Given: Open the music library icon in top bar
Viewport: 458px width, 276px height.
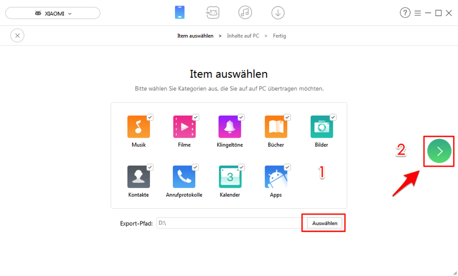Looking at the screenshot, I should pos(245,13).
